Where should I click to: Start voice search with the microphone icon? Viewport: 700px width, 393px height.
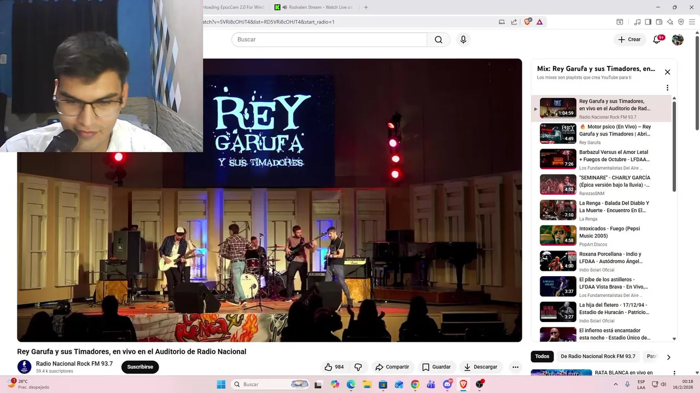pyautogui.click(x=463, y=39)
